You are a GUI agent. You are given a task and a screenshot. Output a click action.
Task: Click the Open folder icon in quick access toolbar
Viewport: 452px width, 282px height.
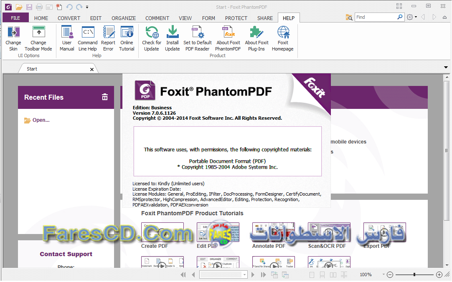[x=19, y=7]
